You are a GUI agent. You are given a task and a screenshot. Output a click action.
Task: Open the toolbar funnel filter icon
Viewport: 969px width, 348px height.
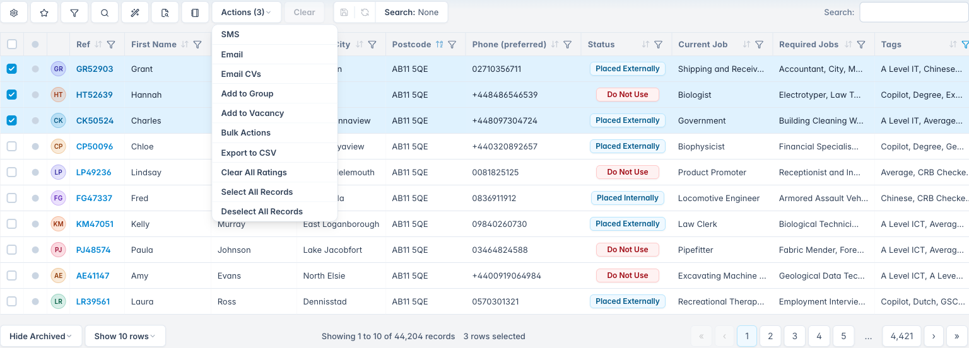point(74,13)
